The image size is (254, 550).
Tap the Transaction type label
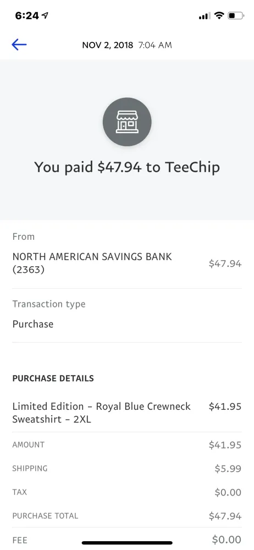(49, 304)
